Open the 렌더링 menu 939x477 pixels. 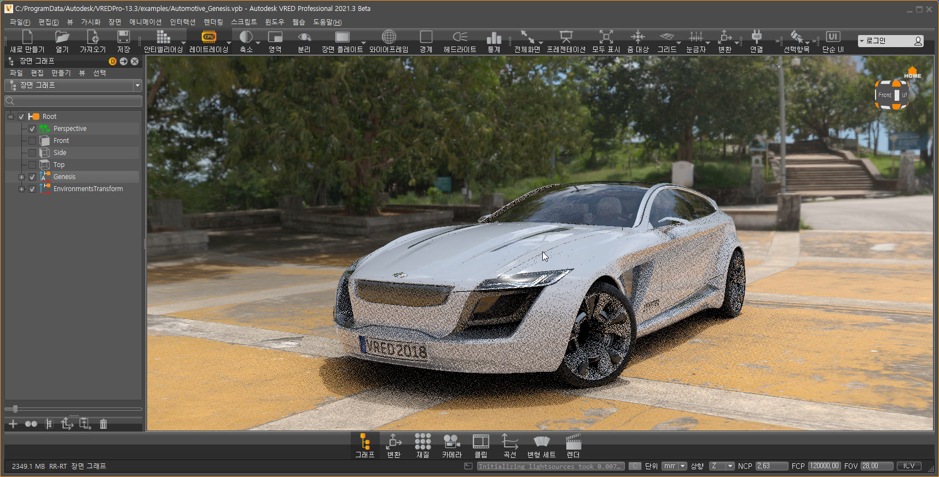(x=213, y=22)
